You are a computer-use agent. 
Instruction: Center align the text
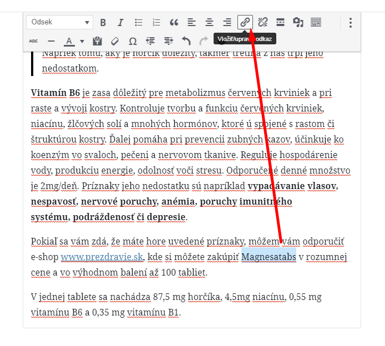tap(209, 22)
